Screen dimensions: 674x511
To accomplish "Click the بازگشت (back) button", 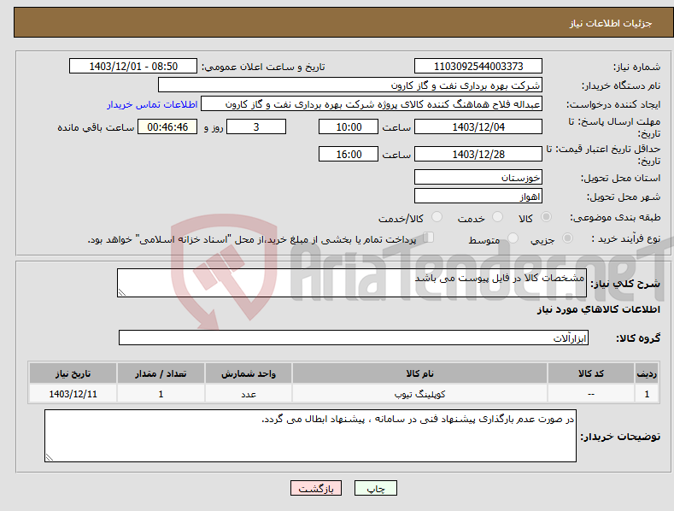I will click(x=316, y=488).
